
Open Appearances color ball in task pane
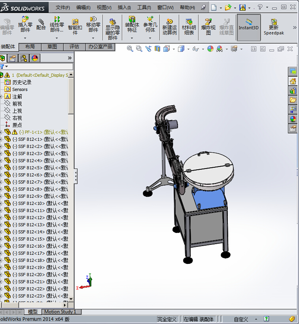293,119
